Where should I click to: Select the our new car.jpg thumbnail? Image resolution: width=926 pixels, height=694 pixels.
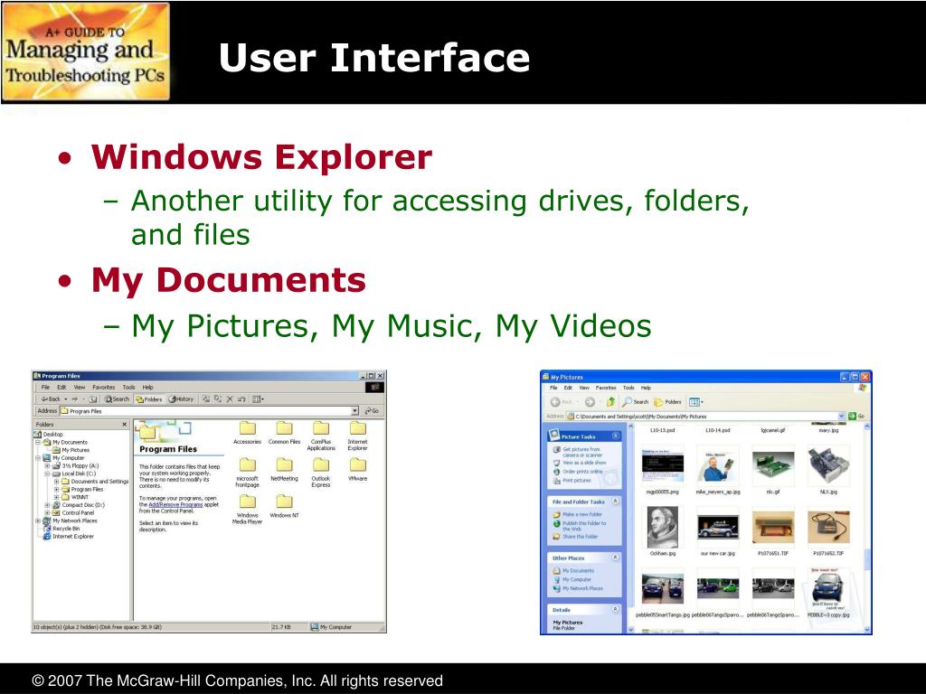pyautogui.click(x=717, y=528)
